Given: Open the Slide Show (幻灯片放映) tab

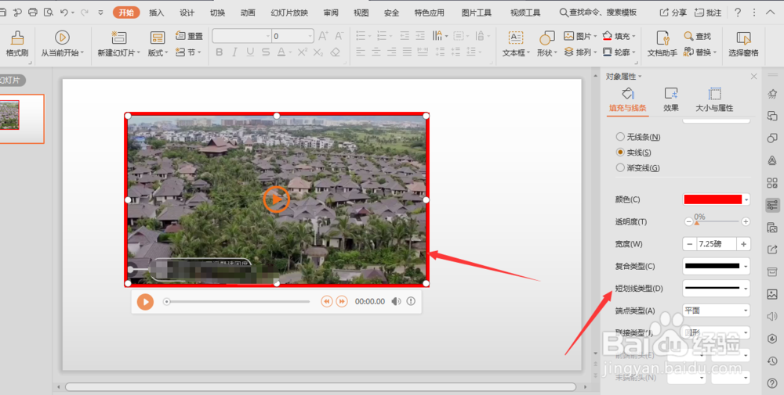Looking at the screenshot, I should pyautogui.click(x=289, y=13).
